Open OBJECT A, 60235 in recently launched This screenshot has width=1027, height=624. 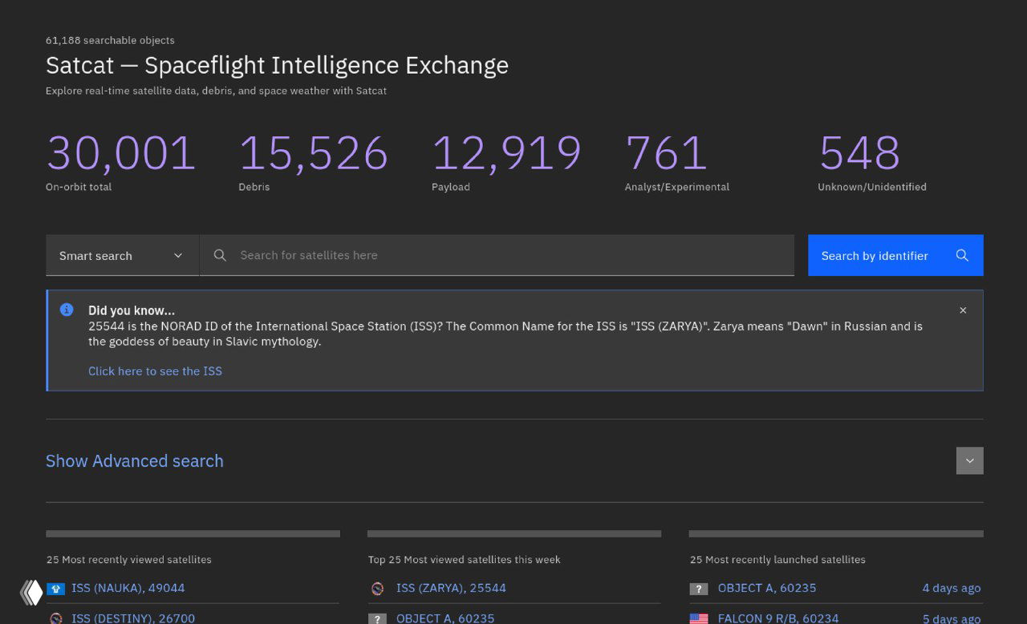(x=766, y=588)
